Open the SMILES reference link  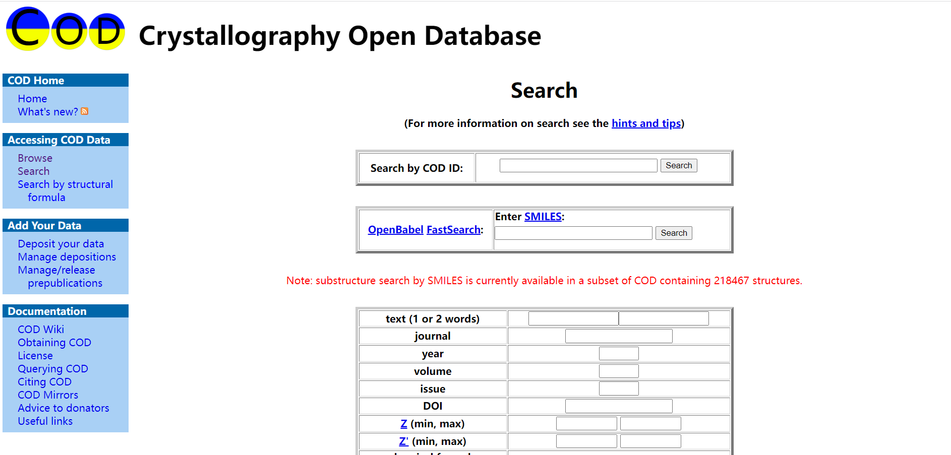coord(543,217)
